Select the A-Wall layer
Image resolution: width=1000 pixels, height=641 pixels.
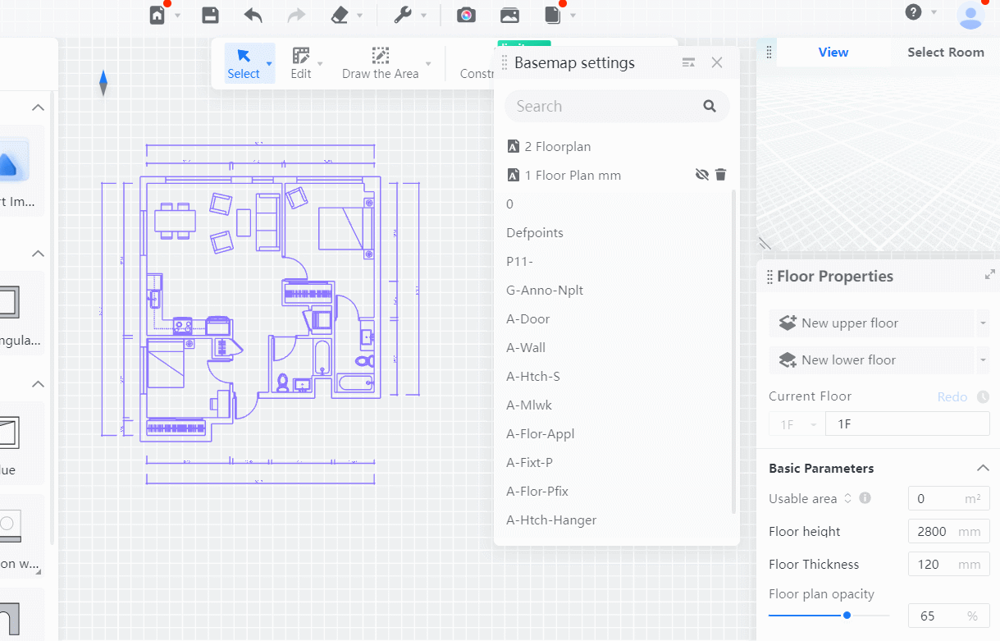point(526,348)
